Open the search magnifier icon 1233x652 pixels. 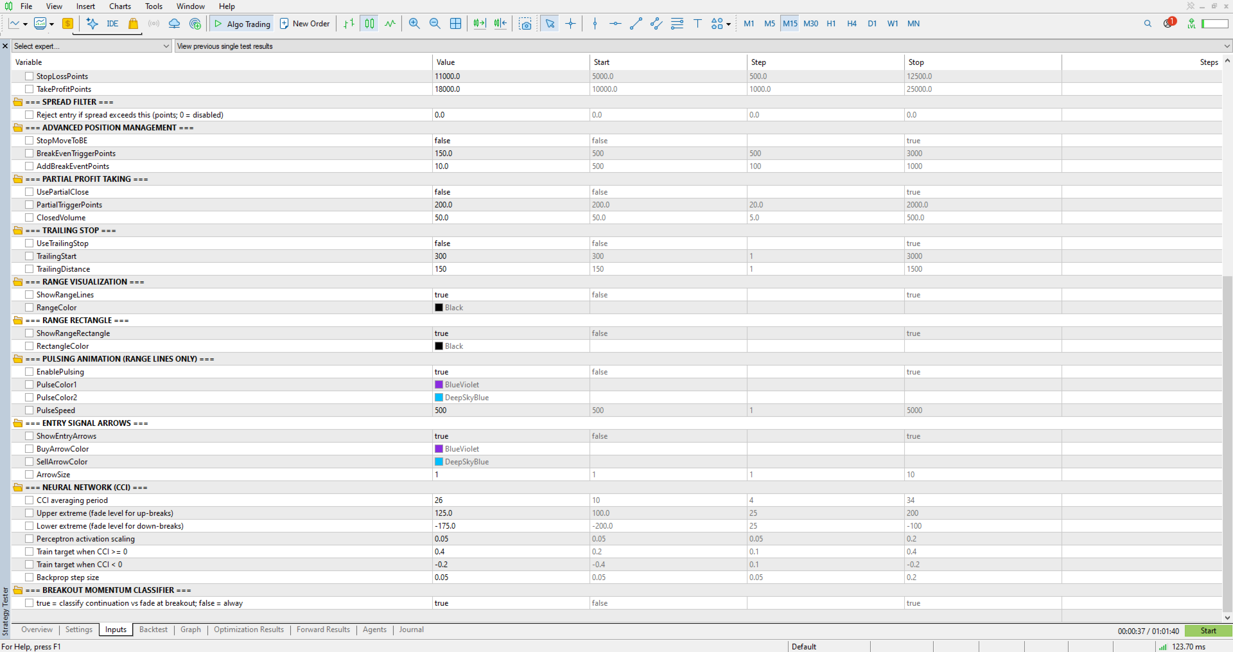click(x=1148, y=24)
